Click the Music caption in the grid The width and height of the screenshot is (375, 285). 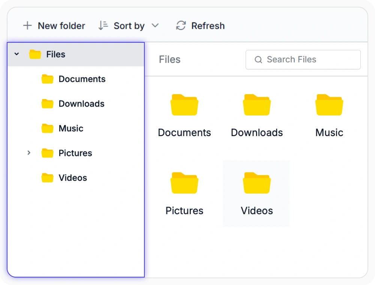click(x=329, y=132)
